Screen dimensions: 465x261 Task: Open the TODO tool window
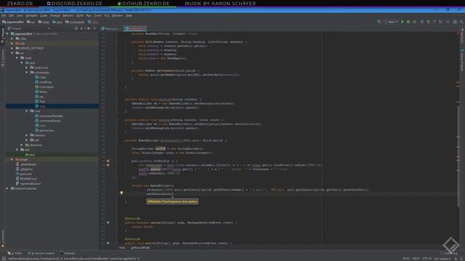pos(15,253)
